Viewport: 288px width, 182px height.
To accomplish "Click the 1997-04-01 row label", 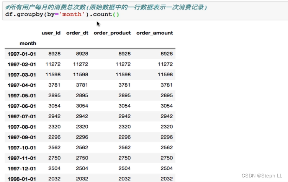I will point(22,85).
